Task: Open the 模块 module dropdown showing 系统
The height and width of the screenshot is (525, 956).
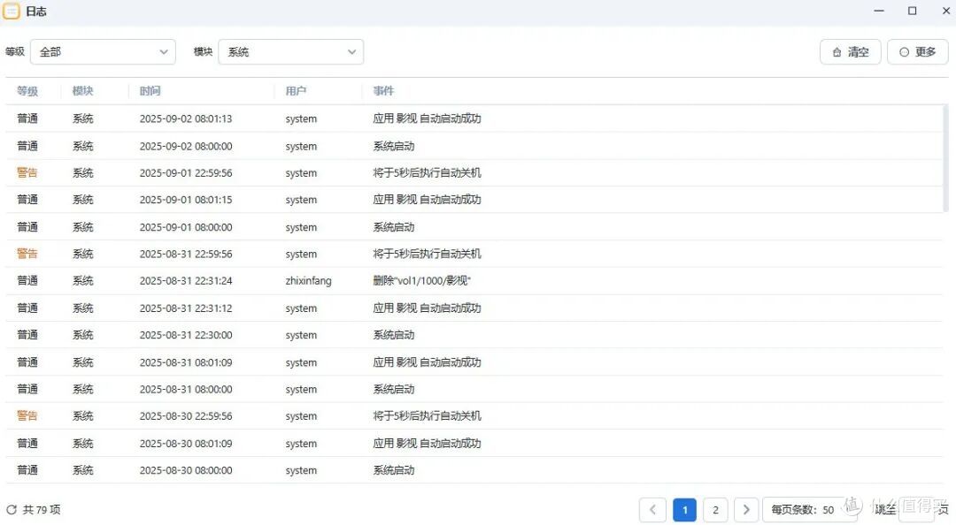Action: 291,52
